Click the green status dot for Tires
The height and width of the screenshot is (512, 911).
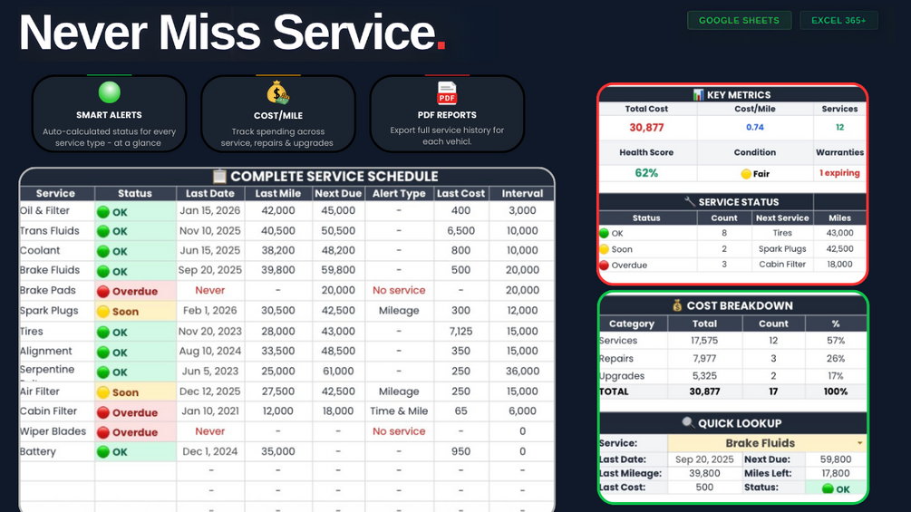tap(103, 333)
